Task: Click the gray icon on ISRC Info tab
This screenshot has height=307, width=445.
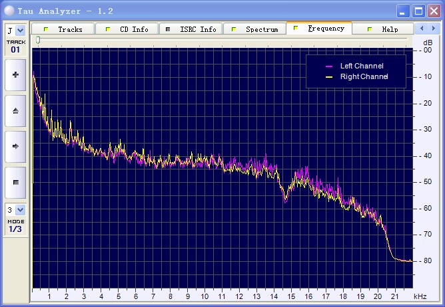Action: tap(168, 29)
